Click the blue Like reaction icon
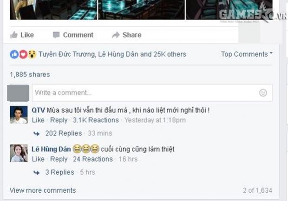 [14, 54]
